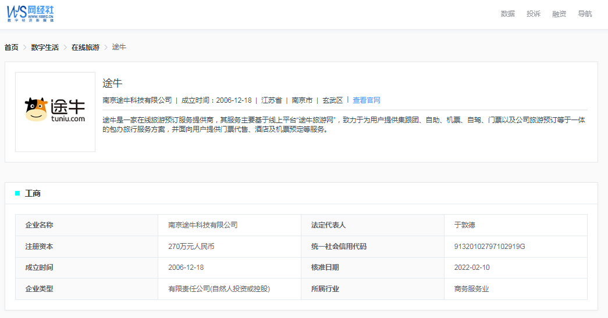Open 在线旅游 breadcrumb link

pos(85,47)
